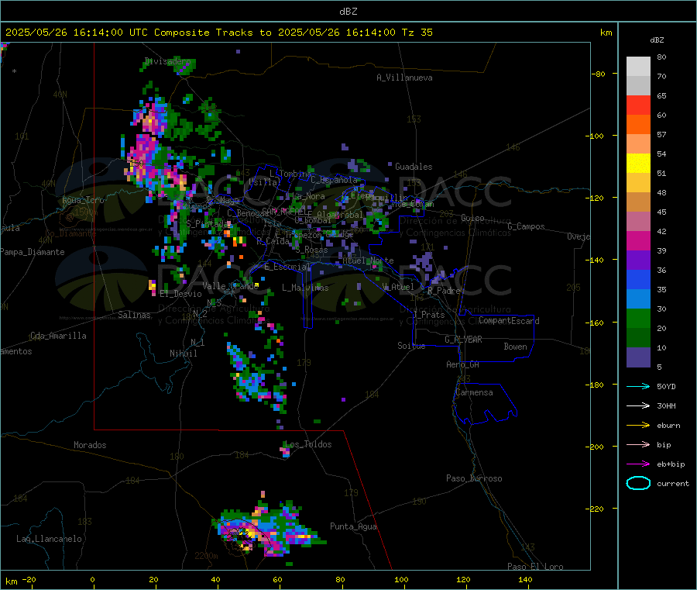Click the Los_Toldos location label
Screen dimensions: 697x590
[x=308, y=444]
